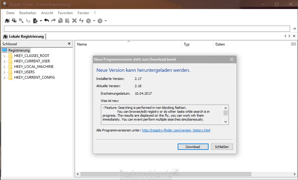Image resolution: width=298 pixels, height=180 pixels.
Task: Open Find with the magnifier toolbar icon
Action: click(21, 21)
